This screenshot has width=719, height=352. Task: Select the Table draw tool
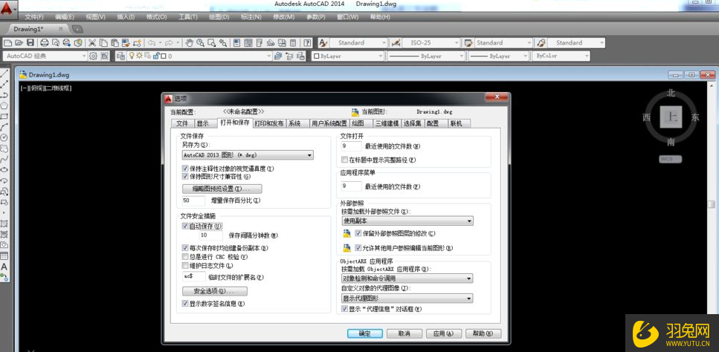[x=4, y=256]
